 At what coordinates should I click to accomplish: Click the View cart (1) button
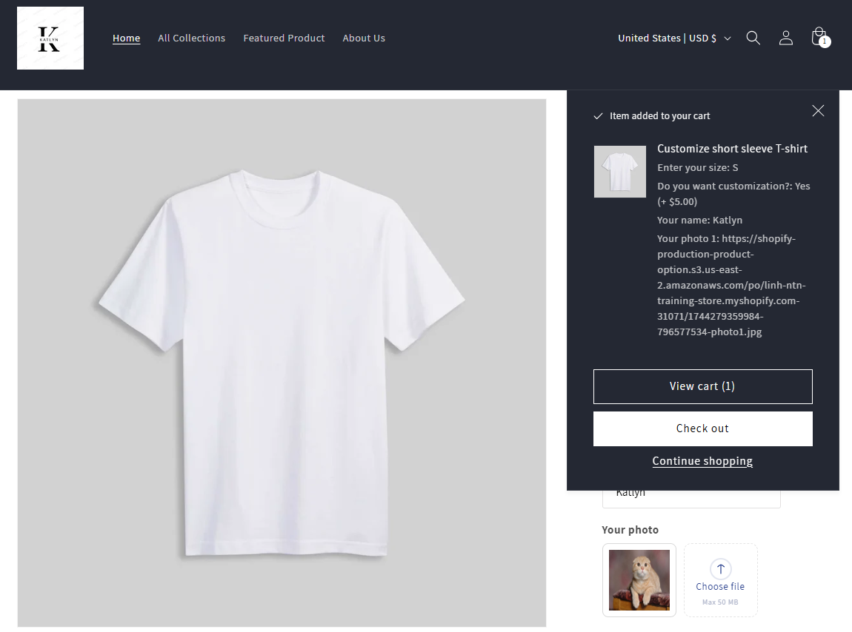coord(702,386)
